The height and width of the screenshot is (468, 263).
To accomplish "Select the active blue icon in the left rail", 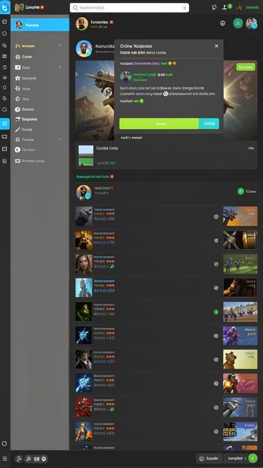I will click(x=5, y=123).
